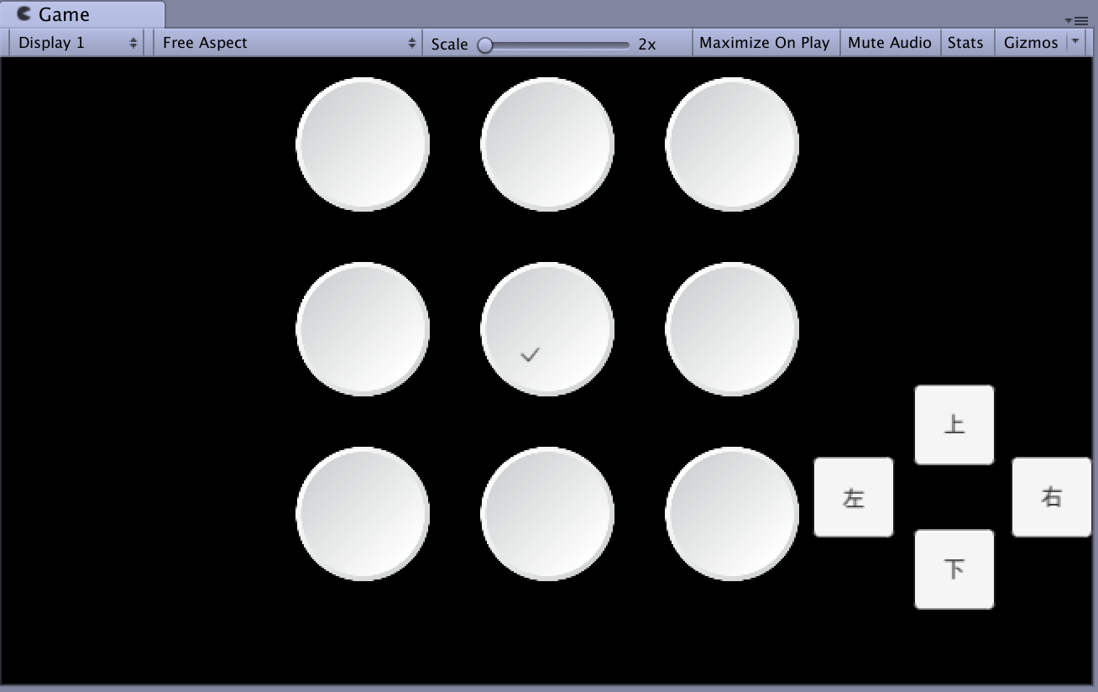This screenshot has width=1098, height=692.
Task: Enable Mute Audio in the Game view
Action: tap(889, 42)
